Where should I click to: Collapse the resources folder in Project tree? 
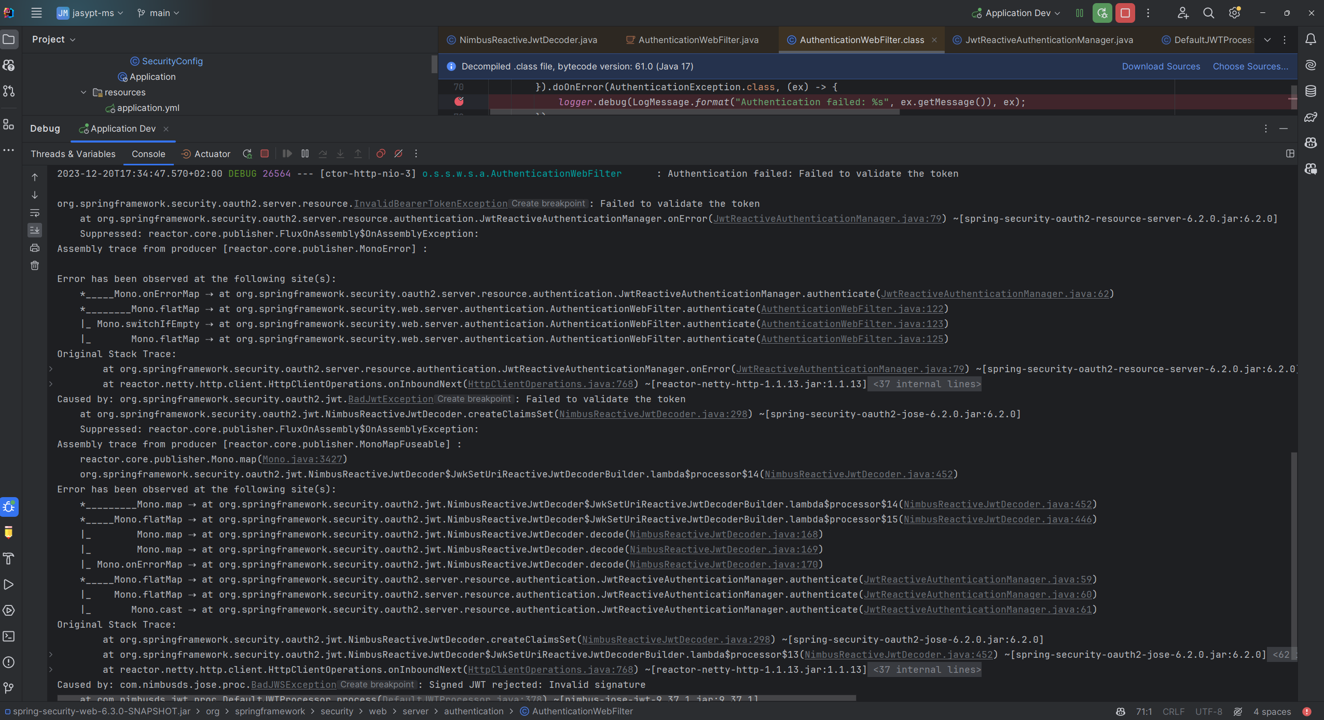[x=84, y=92]
